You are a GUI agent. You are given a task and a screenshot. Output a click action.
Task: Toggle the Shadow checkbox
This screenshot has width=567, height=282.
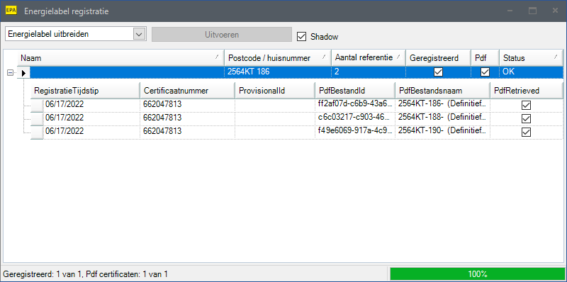[x=302, y=37]
